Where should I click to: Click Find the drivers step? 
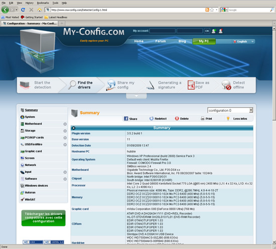coord(82,85)
